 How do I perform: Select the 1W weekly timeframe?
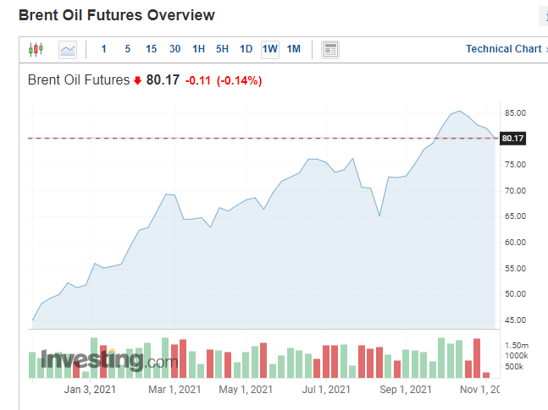click(x=270, y=49)
